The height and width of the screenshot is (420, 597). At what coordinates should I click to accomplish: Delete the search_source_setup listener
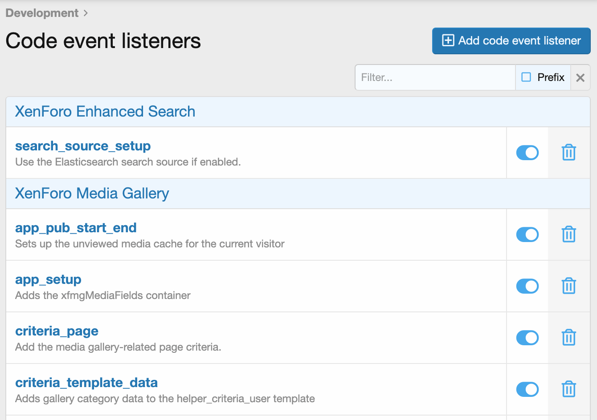click(568, 153)
